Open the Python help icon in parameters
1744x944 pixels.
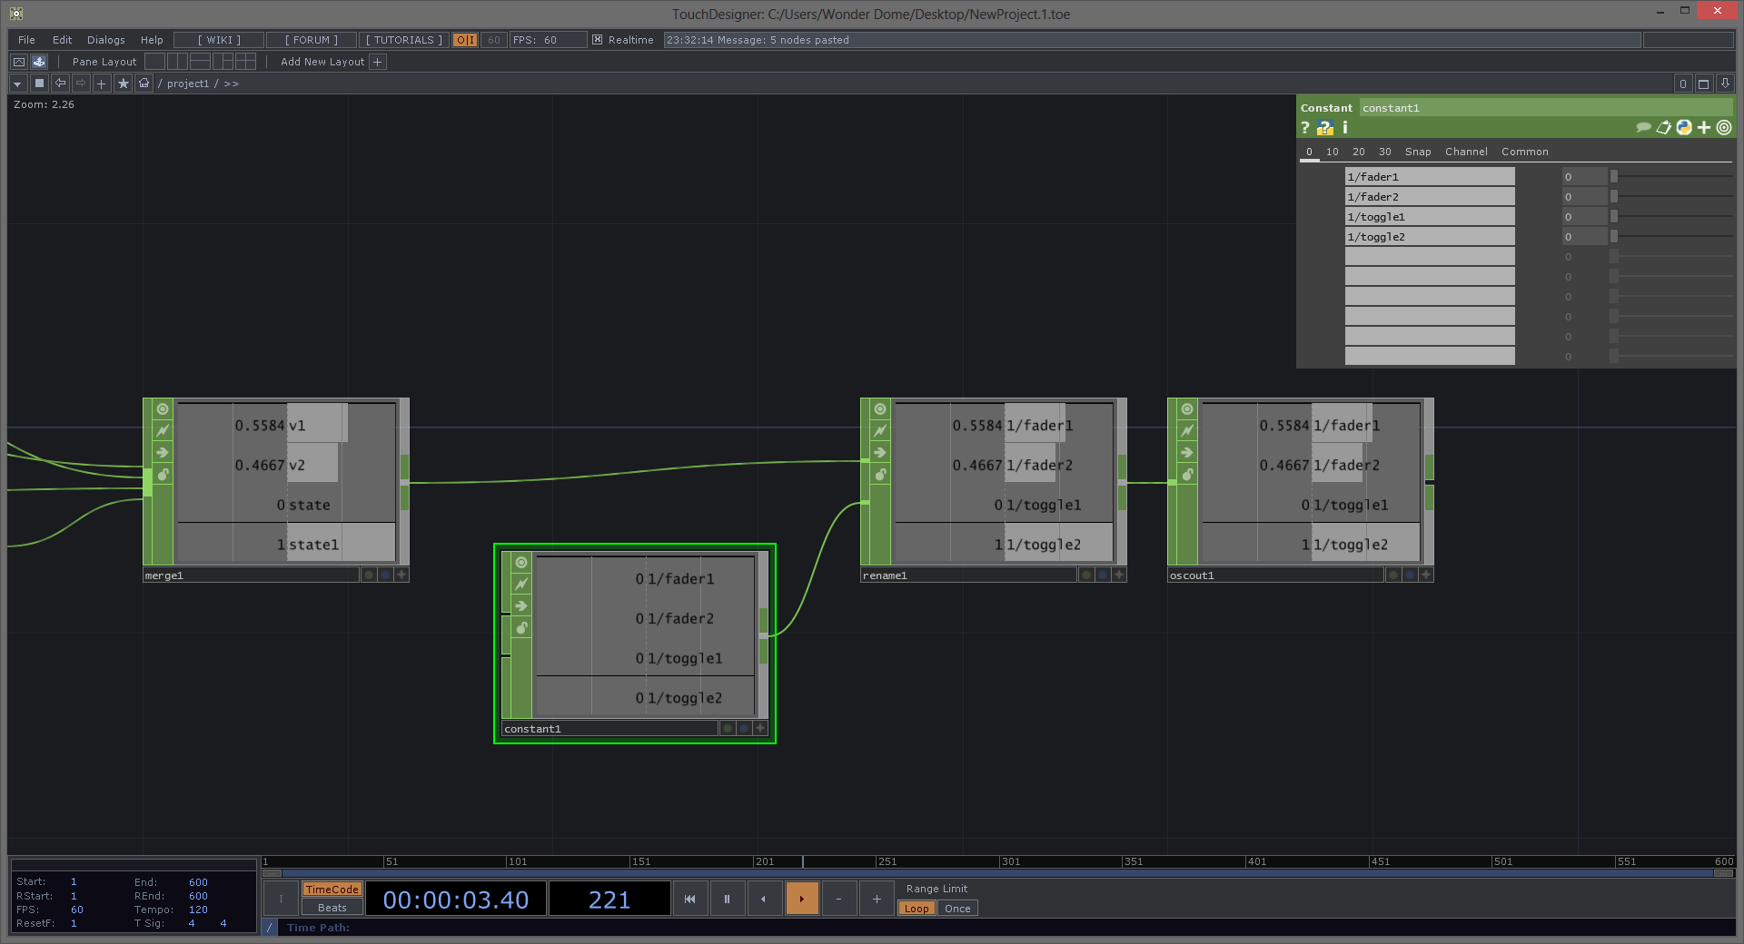click(x=1325, y=128)
